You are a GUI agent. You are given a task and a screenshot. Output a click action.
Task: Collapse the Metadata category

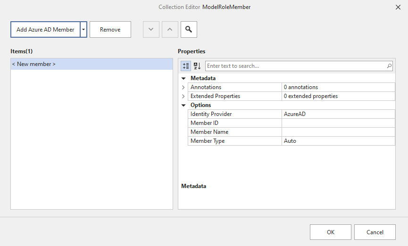(183, 78)
